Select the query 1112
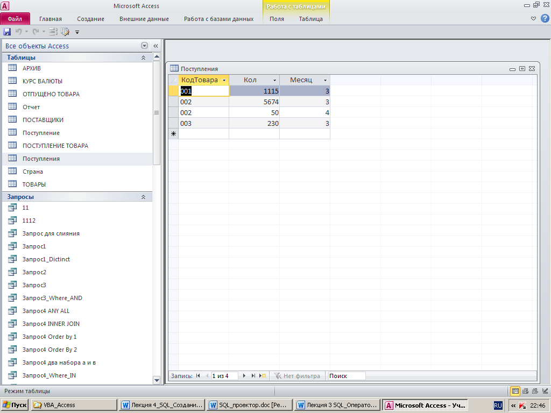Viewport: 551px width, 413px height. pyautogui.click(x=29, y=220)
